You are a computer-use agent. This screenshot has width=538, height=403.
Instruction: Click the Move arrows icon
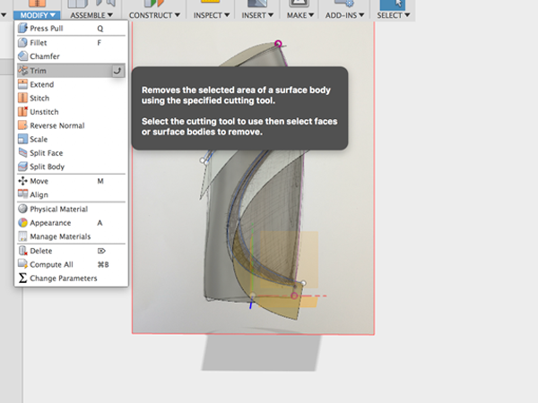point(22,181)
